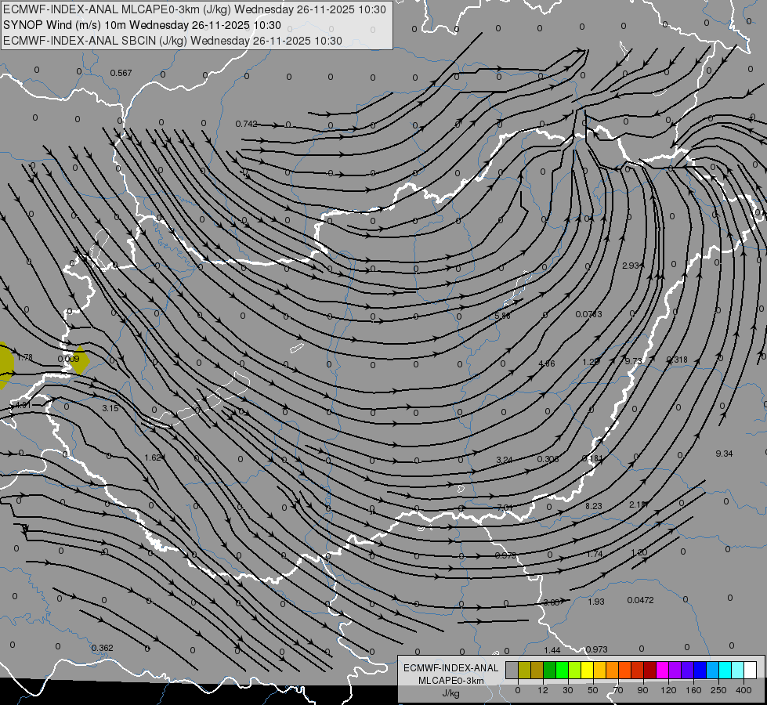Select the bright cyan legend swatch
The width and height of the screenshot is (767, 705).
725,670
